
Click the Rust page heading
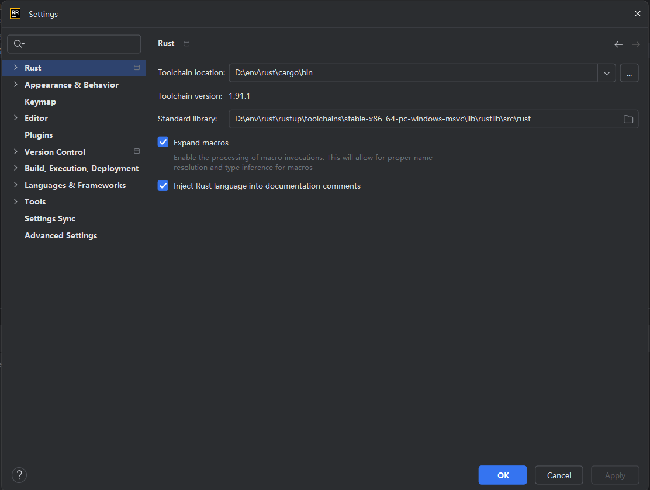166,43
